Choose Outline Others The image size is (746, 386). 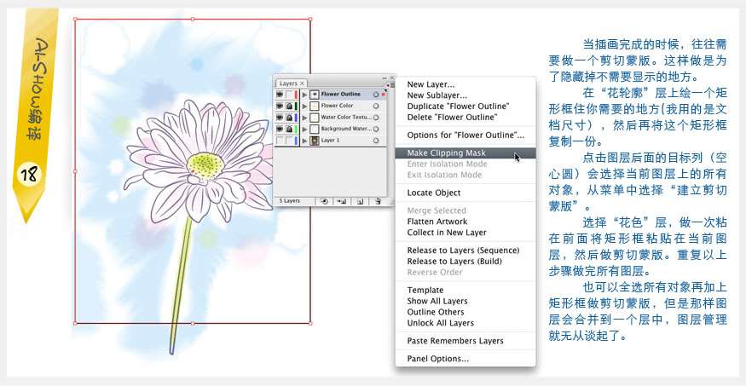point(436,312)
